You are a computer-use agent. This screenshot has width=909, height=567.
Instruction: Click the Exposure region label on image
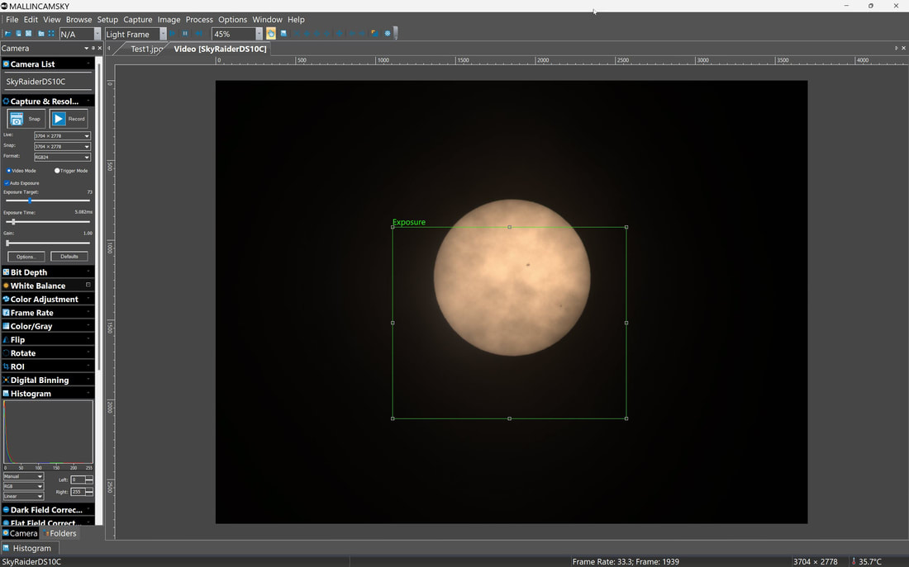[409, 222]
